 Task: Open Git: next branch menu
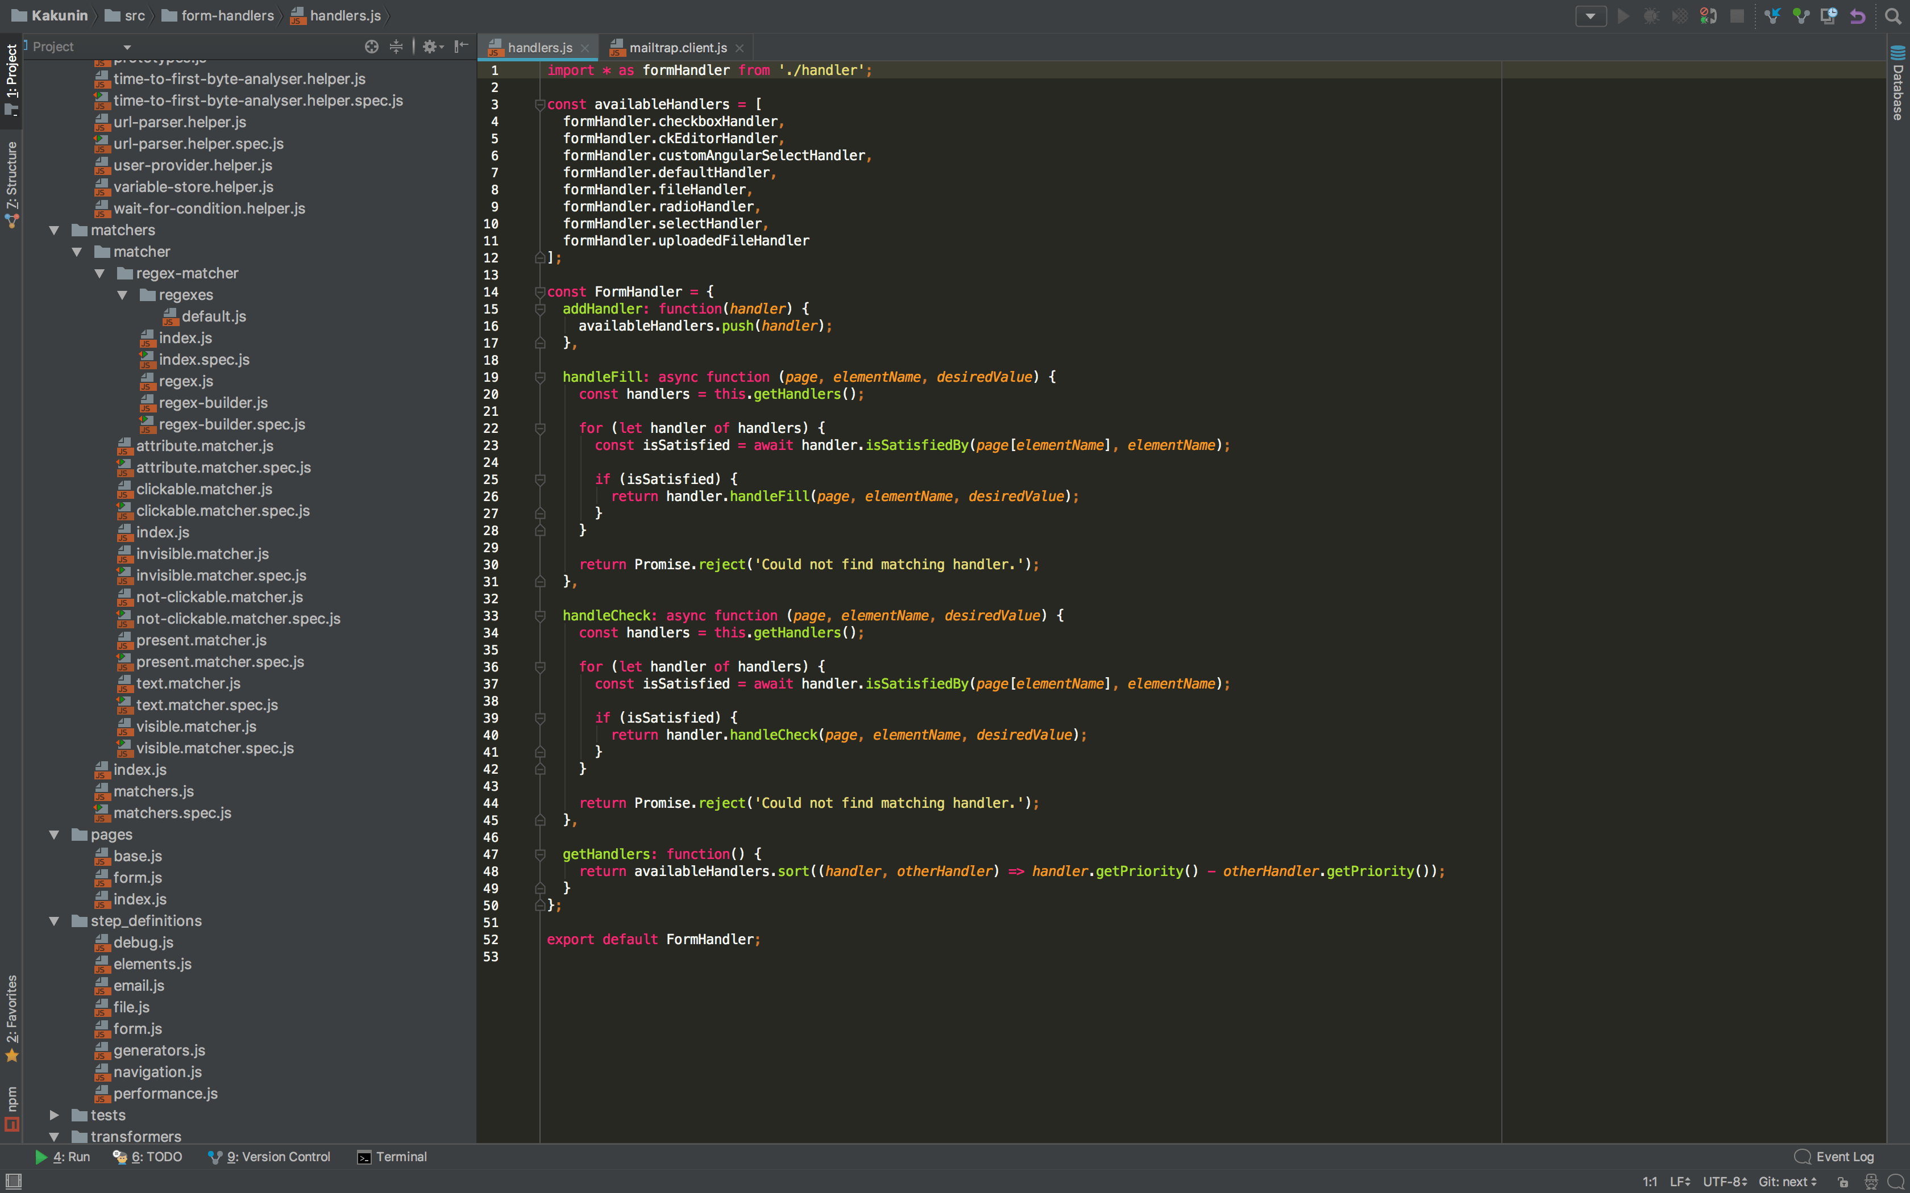tap(1787, 1181)
